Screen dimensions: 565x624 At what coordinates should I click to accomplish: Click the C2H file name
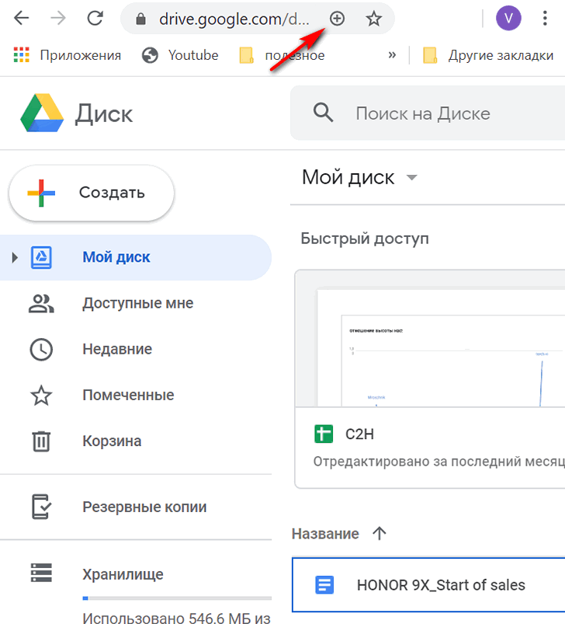[x=359, y=434]
